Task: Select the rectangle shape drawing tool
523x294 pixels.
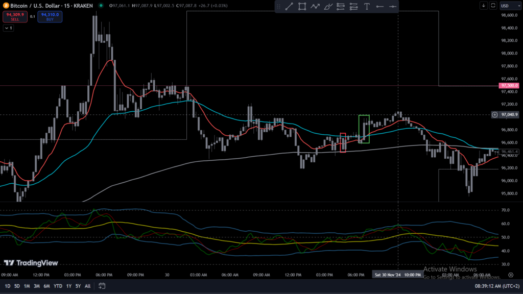Action: coord(302,7)
